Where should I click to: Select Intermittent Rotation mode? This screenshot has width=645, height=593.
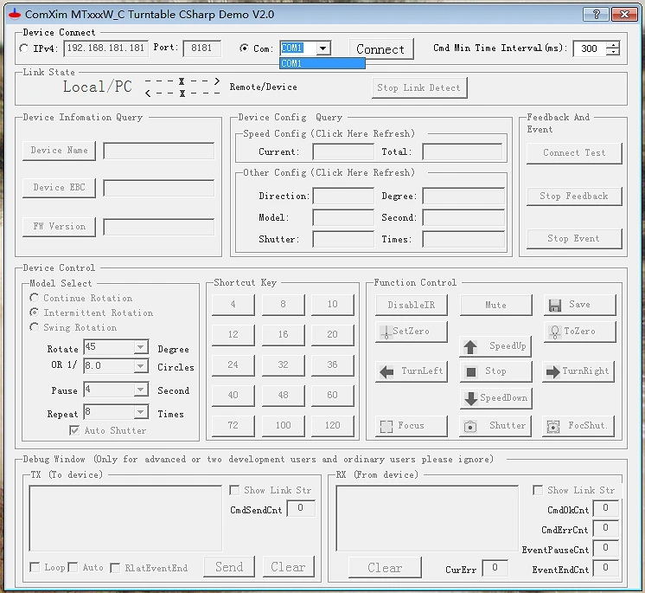coord(34,313)
